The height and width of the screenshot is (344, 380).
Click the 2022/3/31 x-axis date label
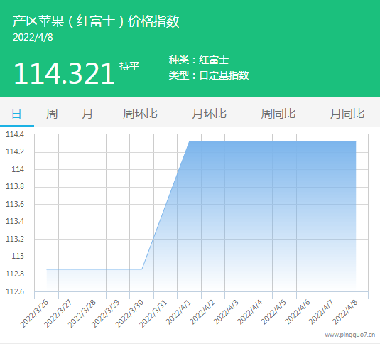[x=153, y=313]
